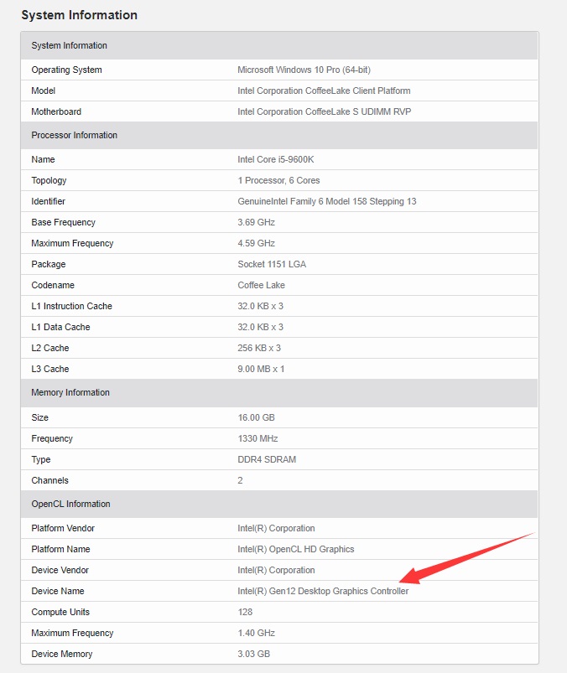Click the Platform Name Intel OpenCL HD Graphics
567x673 pixels.
point(296,550)
